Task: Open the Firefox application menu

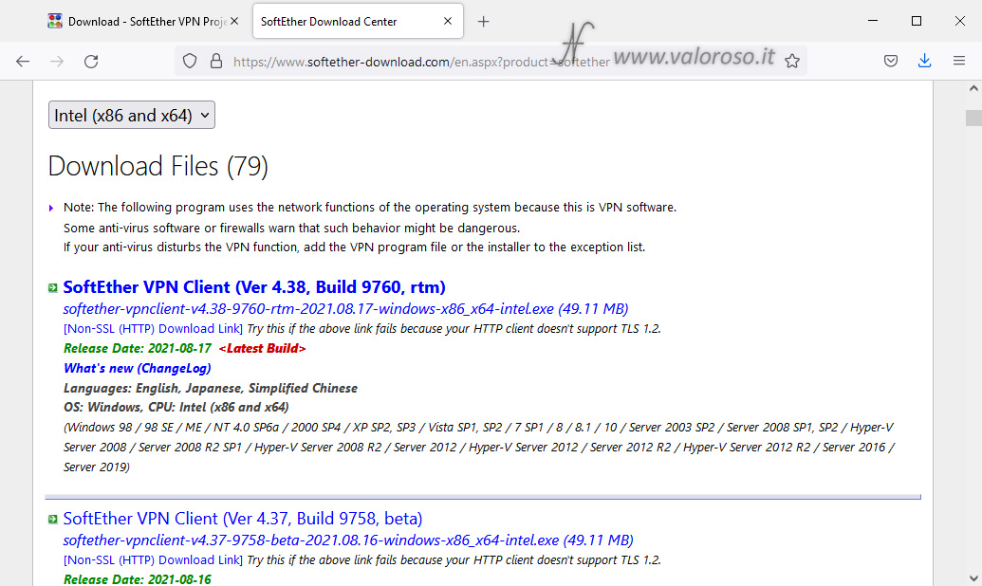Action: coord(959,62)
